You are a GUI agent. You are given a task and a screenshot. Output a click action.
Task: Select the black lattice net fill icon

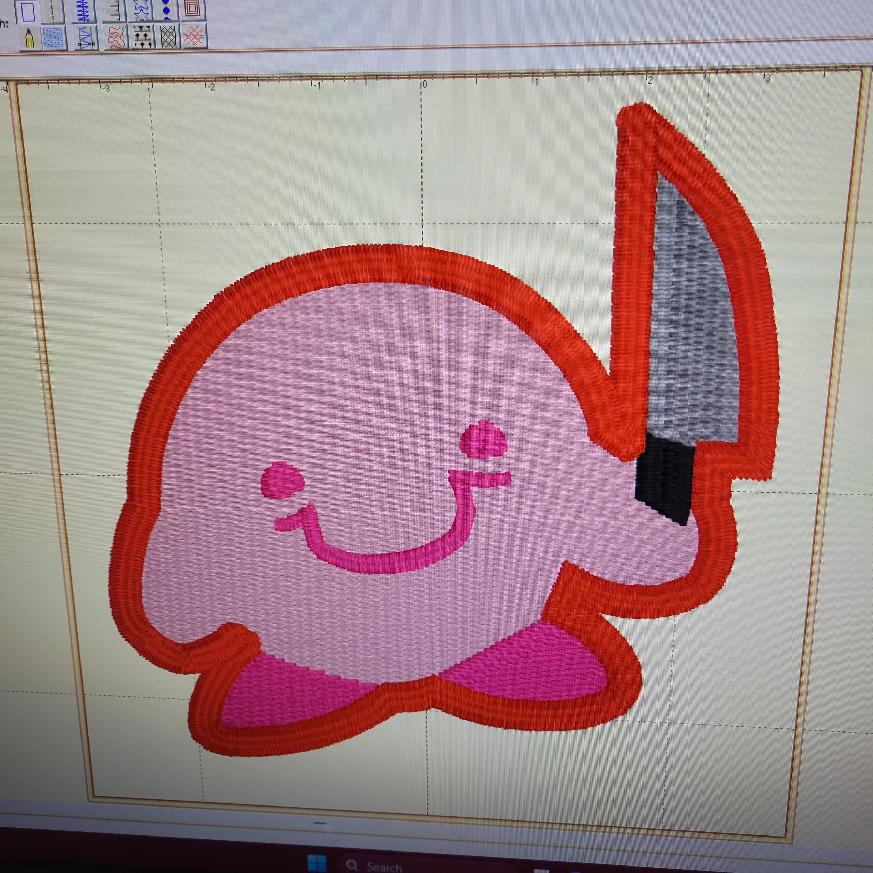(x=168, y=37)
